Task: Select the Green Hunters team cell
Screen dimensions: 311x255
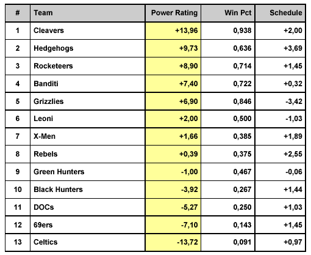Action: pos(88,172)
